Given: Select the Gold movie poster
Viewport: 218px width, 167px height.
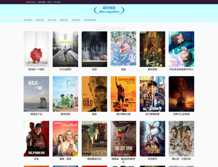Looking at the screenshot, I should click(94, 94).
